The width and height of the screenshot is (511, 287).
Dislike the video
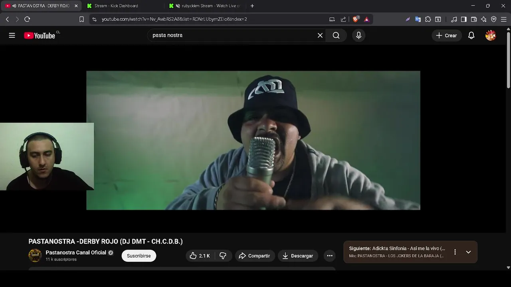coord(223,256)
